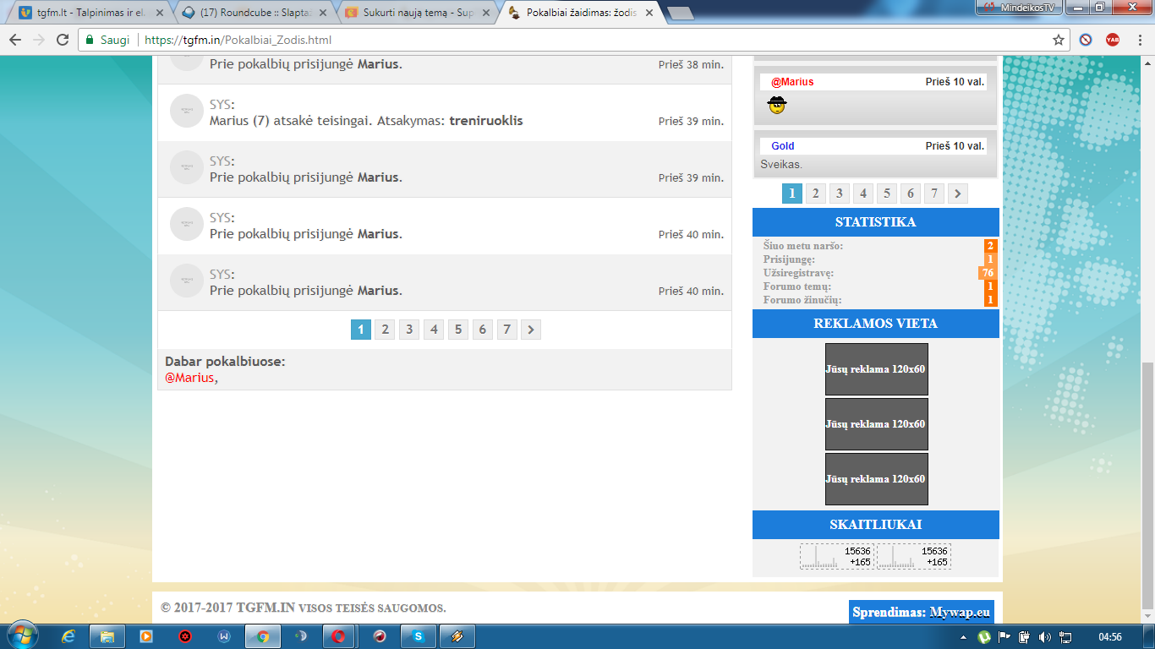Open the Gold user profile link
The width and height of the screenshot is (1155, 649).
[x=783, y=146]
